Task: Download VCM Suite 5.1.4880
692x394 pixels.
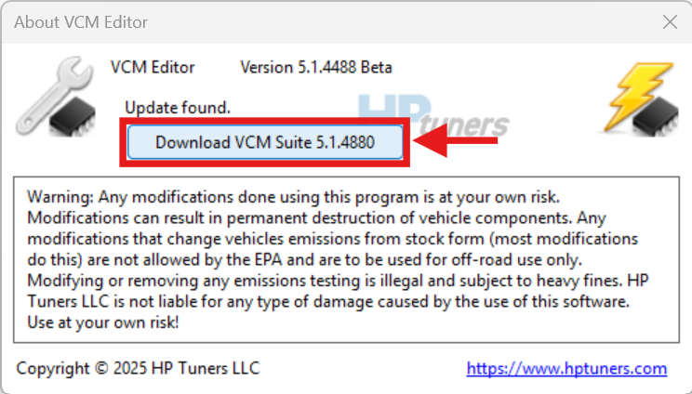Action: (x=265, y=142)
